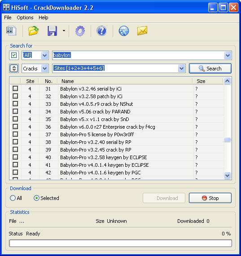Check row 38 Babylon-Pro v3.2.40 box
This screenshot has width=241, height=256.
[x=15, y=142]
